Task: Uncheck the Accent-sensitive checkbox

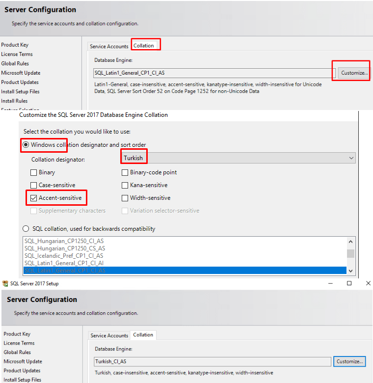Action: pos(34,198)
